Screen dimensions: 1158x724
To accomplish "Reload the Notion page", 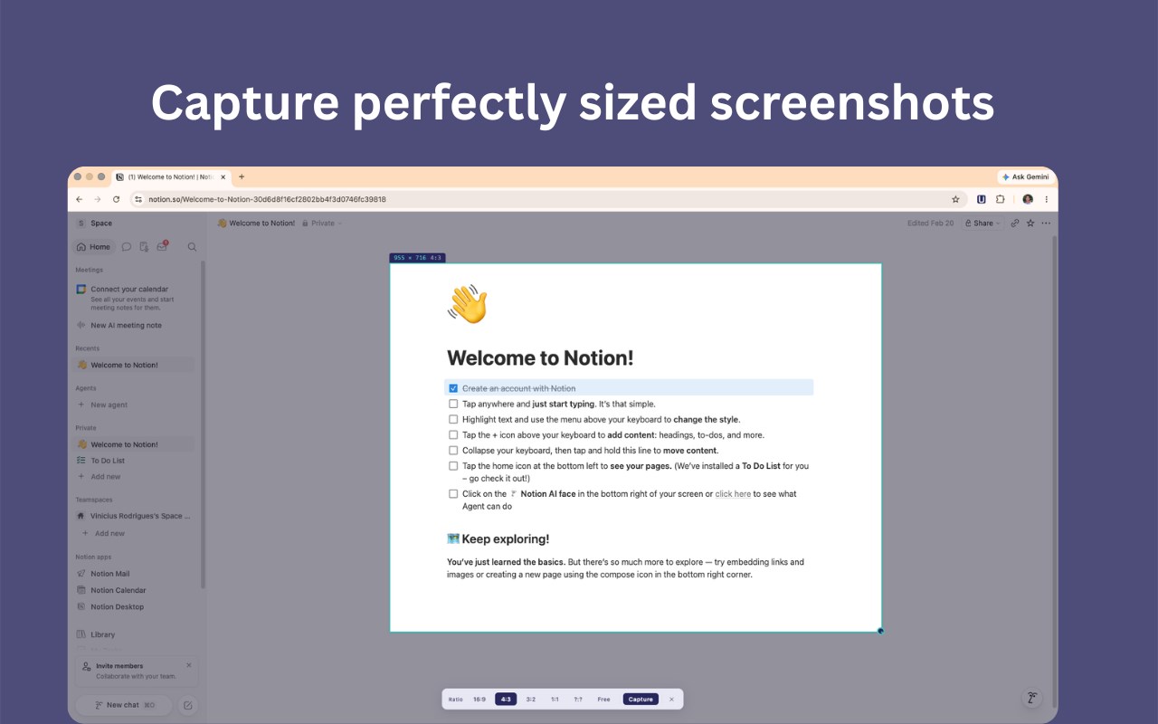I will 116,199.
